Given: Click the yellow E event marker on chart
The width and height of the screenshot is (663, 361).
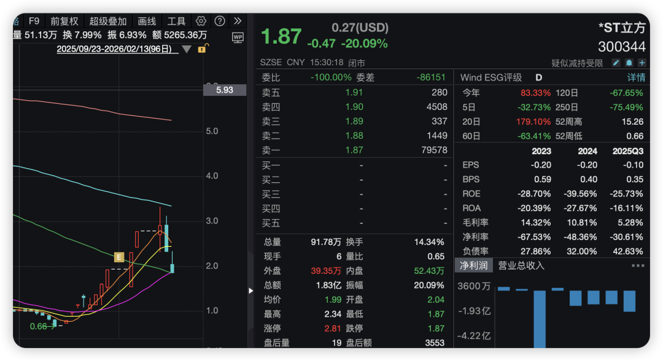Looking at the screenshot, I should coord(119,257).
